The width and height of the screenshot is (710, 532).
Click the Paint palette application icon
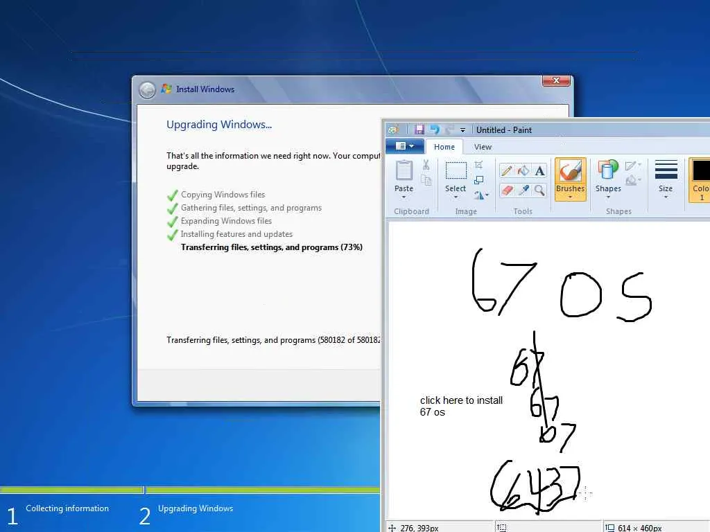[x=393, y=130]
